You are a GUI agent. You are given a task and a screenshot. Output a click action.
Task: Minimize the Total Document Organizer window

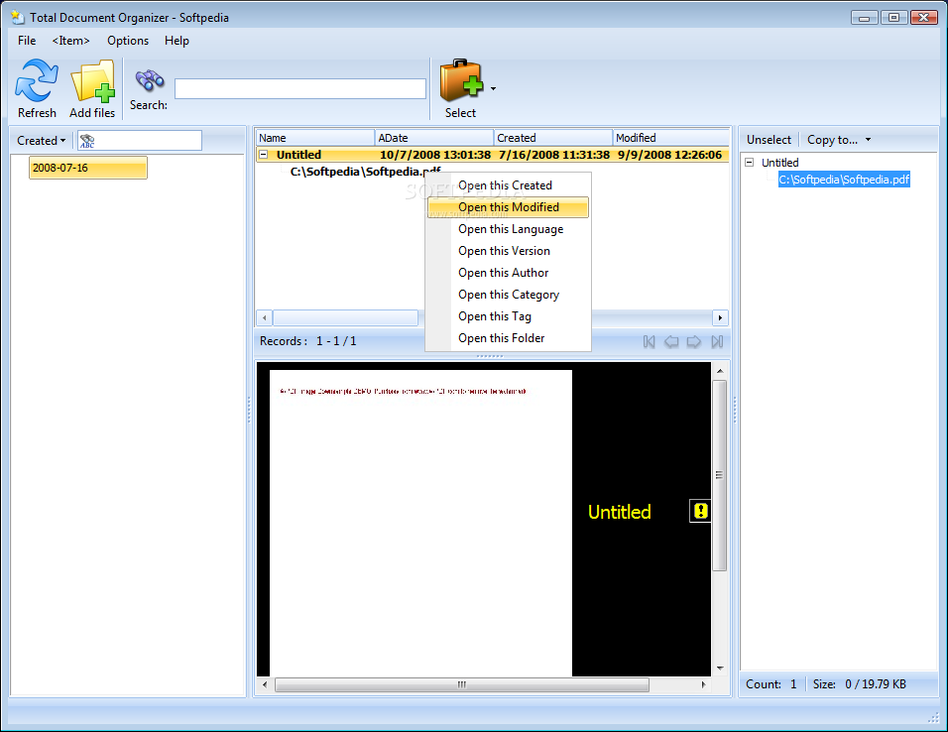coord(864,18)
